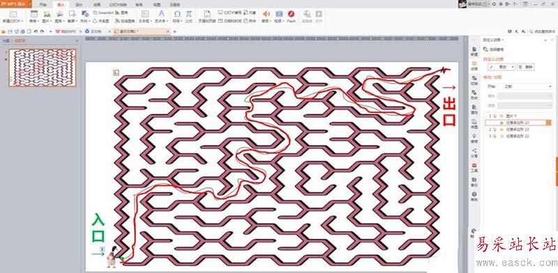Expand the Start (开始) timing dropdown
558x273 pixels.
525,86
